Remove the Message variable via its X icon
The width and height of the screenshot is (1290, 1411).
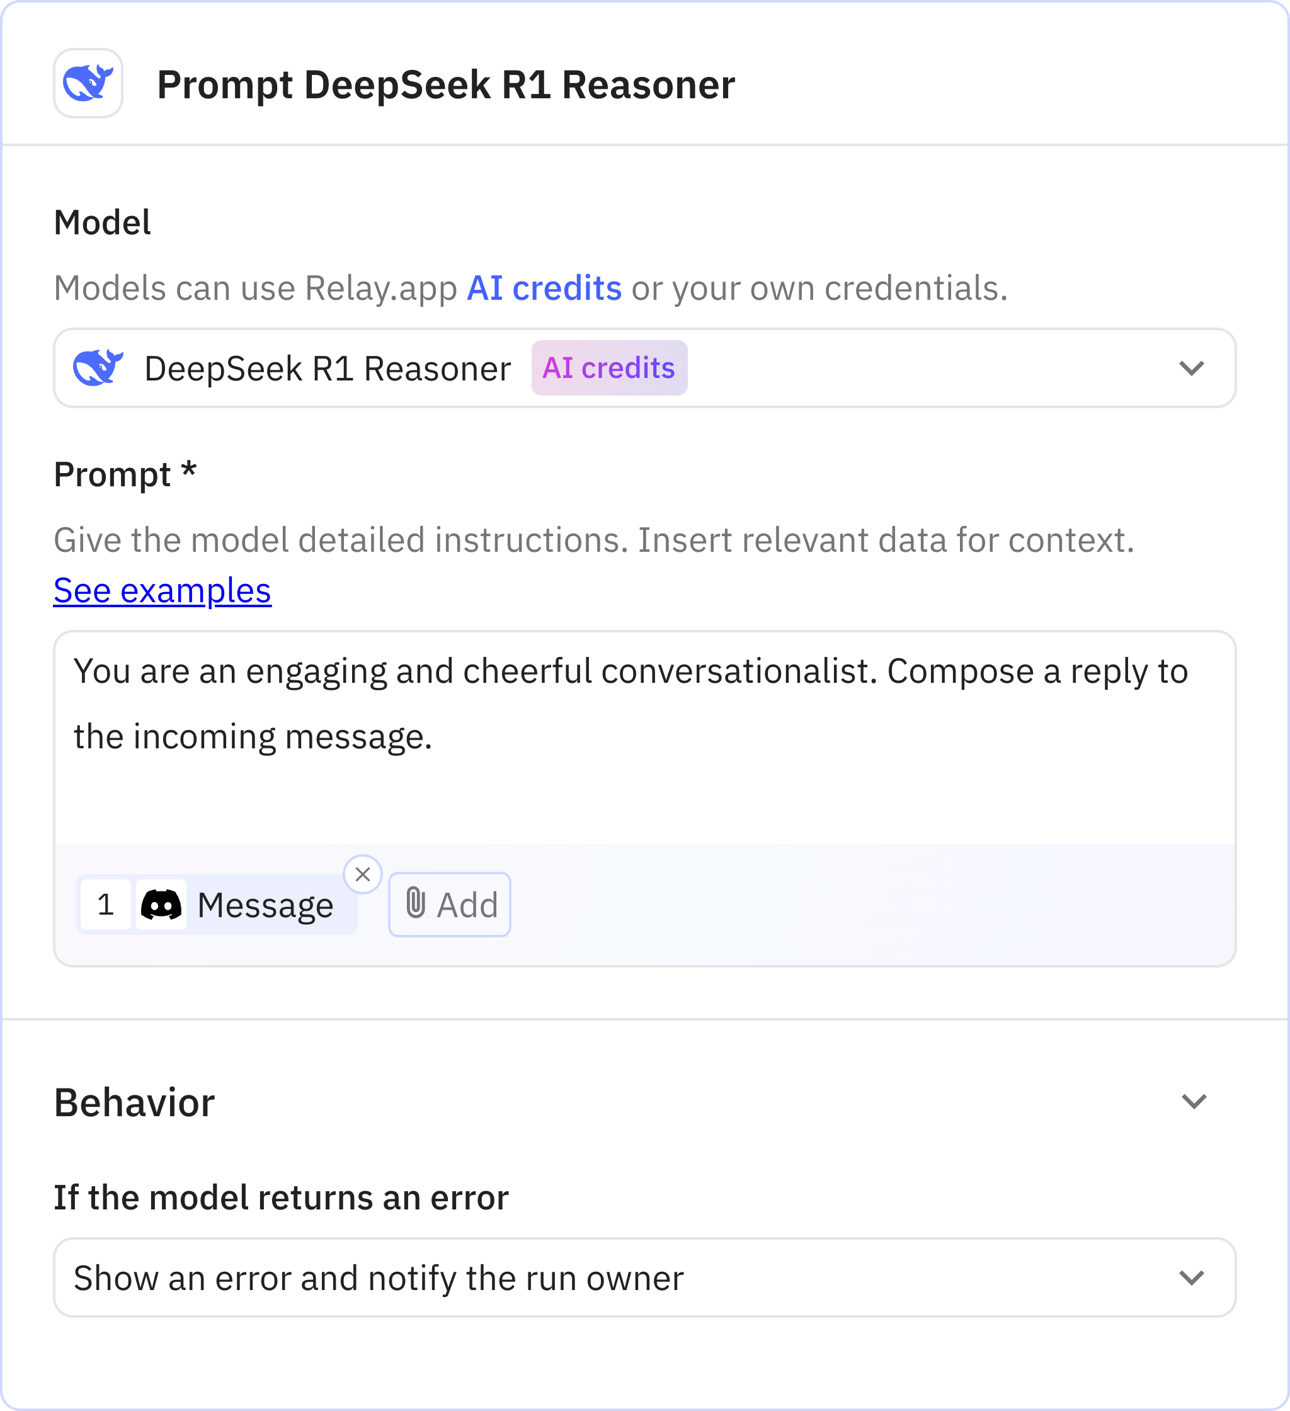point(365,873)
